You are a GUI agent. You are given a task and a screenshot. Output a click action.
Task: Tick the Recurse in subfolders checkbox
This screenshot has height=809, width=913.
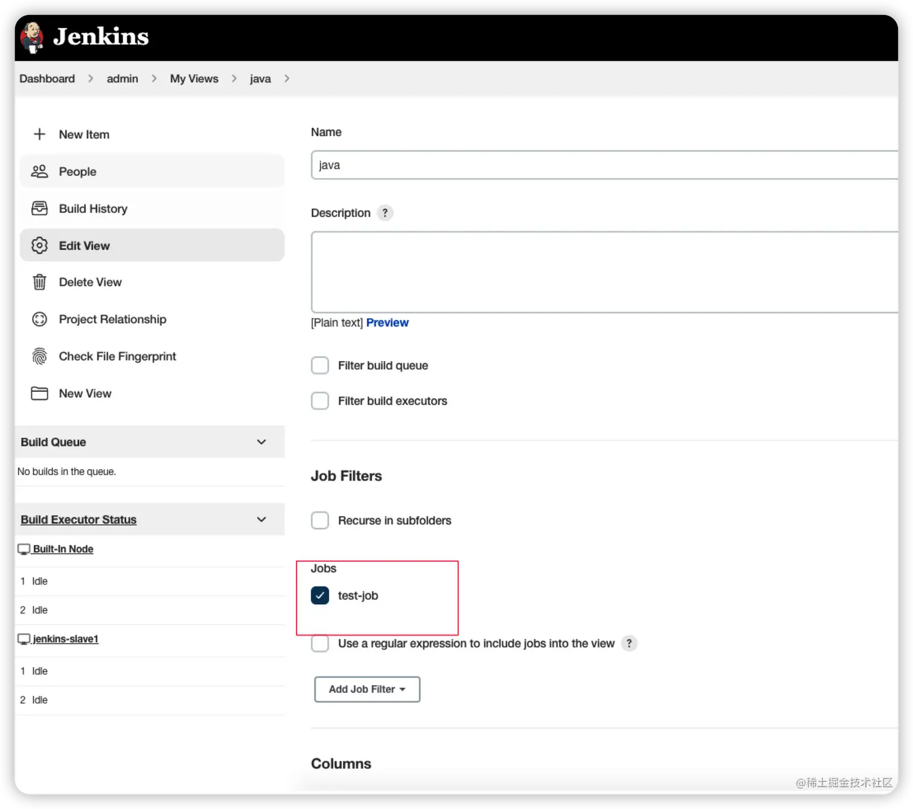320,520
